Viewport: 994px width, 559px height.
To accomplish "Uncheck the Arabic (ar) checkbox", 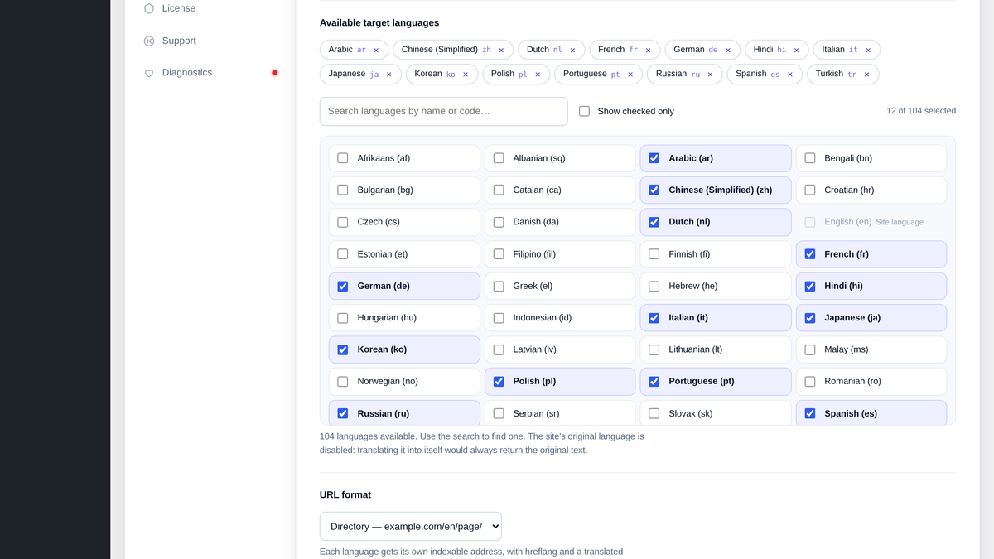I will (654, 158).
